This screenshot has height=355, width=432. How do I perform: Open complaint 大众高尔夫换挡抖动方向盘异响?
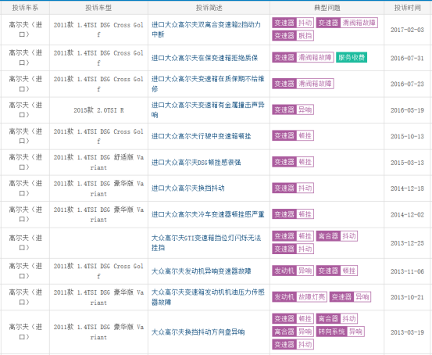[x=198, y=332]
